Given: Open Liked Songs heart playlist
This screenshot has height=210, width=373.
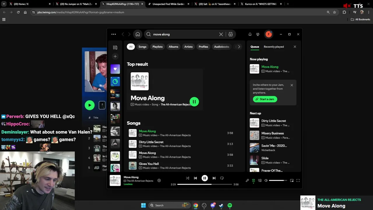Looking at the screenshot, I should (x=115, y=69).
